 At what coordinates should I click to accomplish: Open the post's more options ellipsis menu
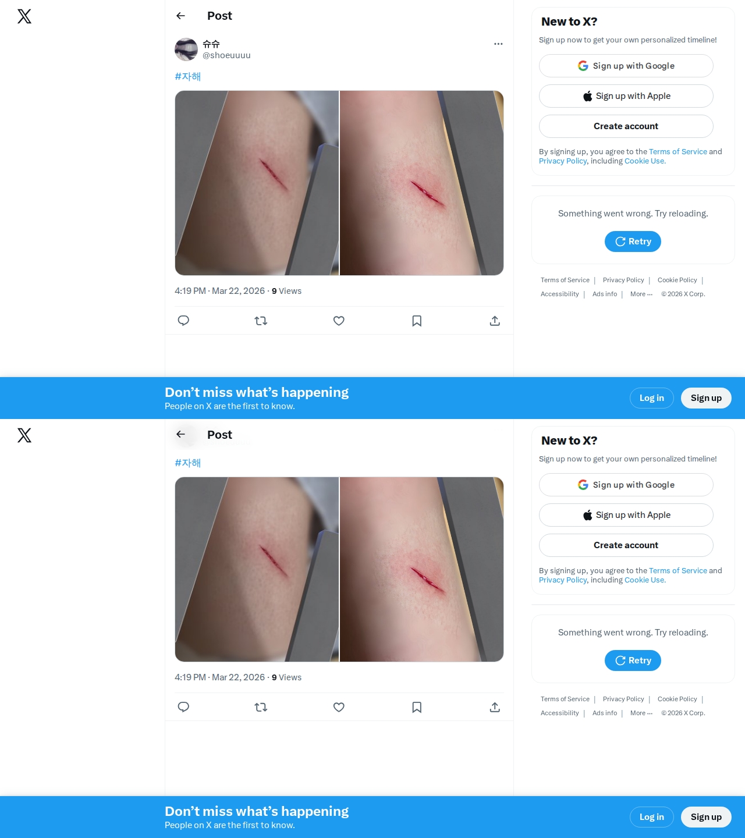pos(498,44)
